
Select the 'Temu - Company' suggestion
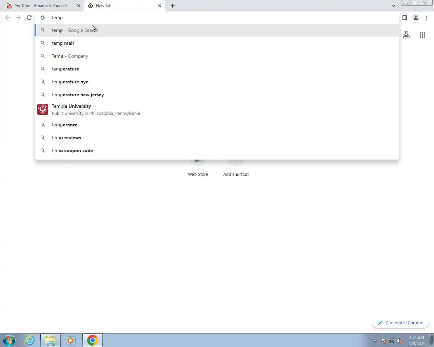(217, 56)
